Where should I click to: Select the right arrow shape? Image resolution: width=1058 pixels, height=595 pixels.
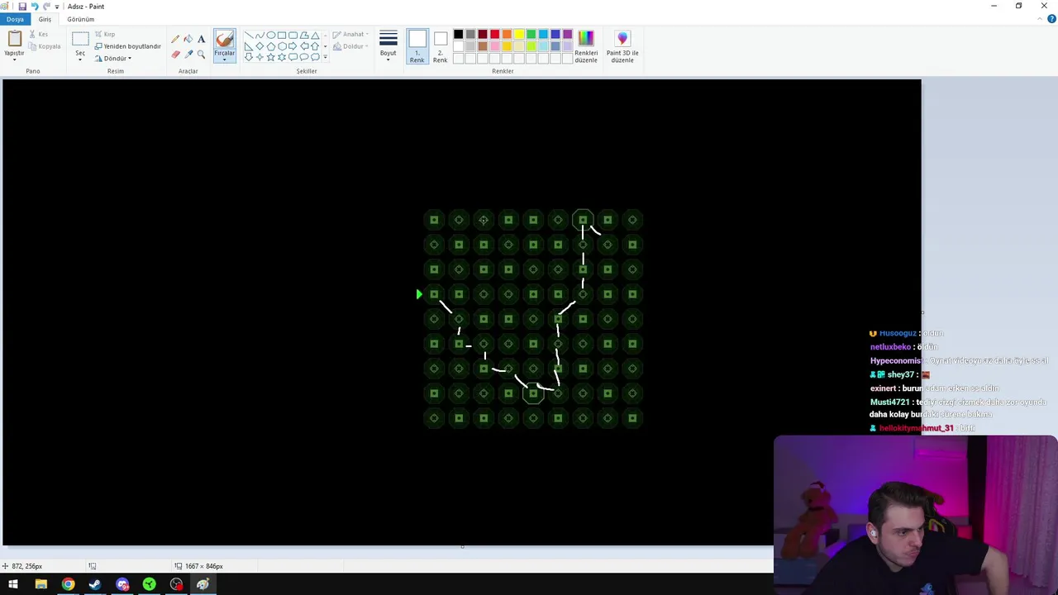(293, 46)
